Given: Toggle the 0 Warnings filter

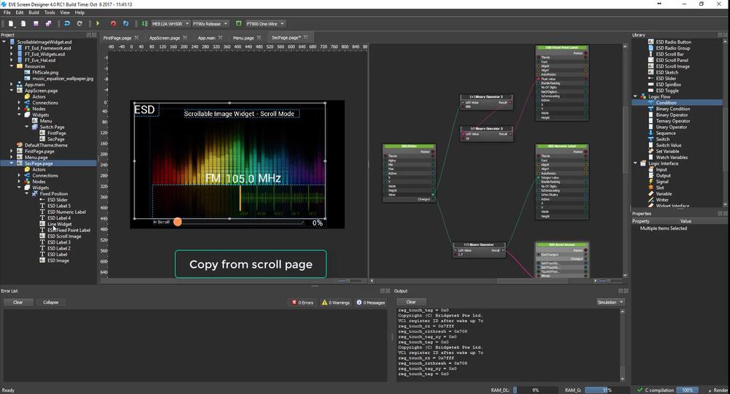Looking at the screenshot, I should (x=336, y=302).
